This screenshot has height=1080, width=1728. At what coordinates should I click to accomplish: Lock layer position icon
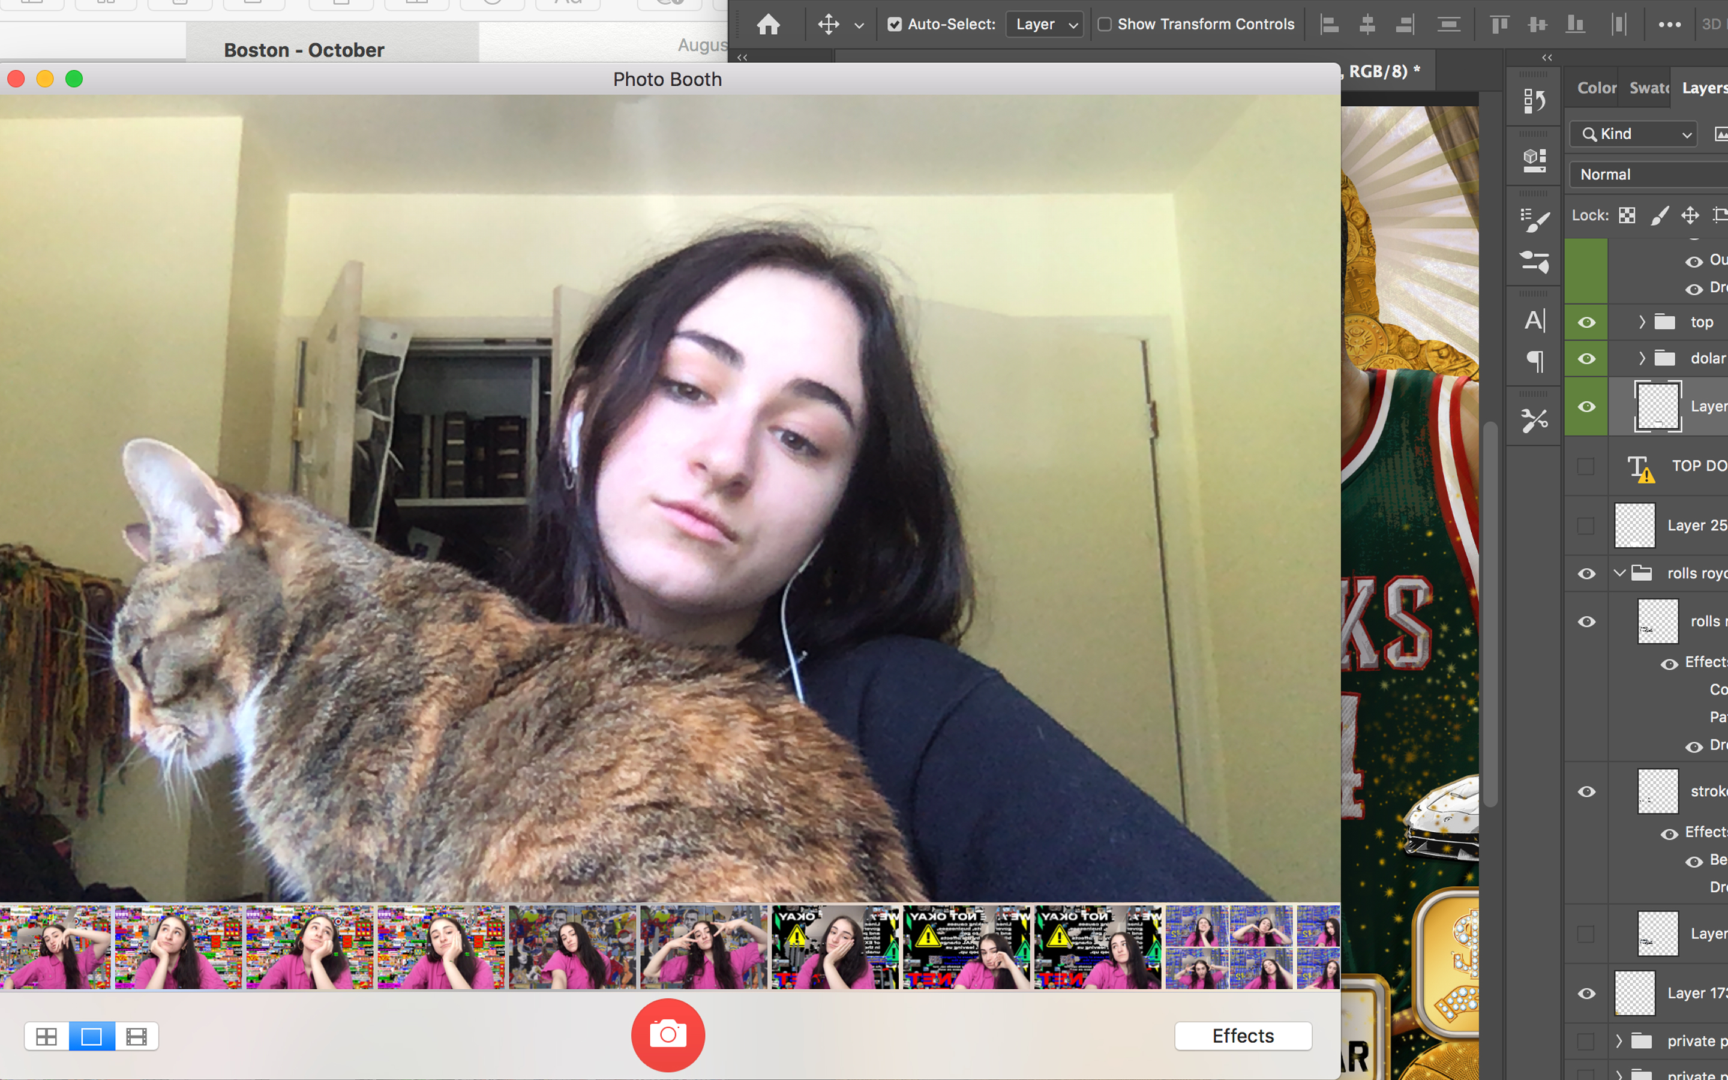1690,215
